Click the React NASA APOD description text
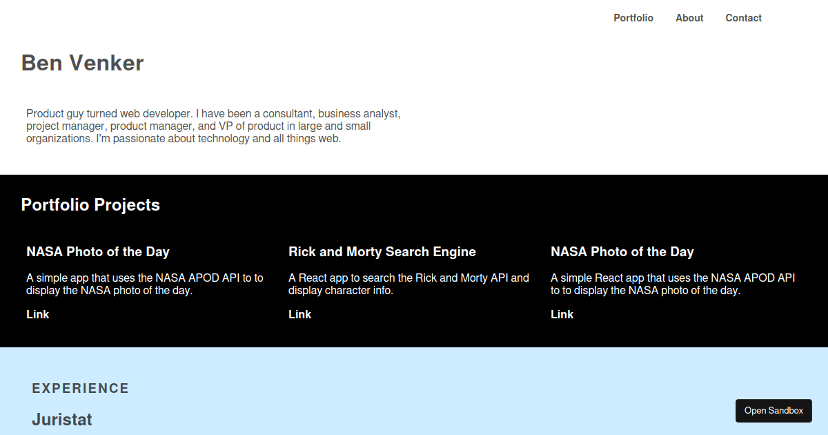Screen dimensions: 828x435 click(x=673, y=284)
